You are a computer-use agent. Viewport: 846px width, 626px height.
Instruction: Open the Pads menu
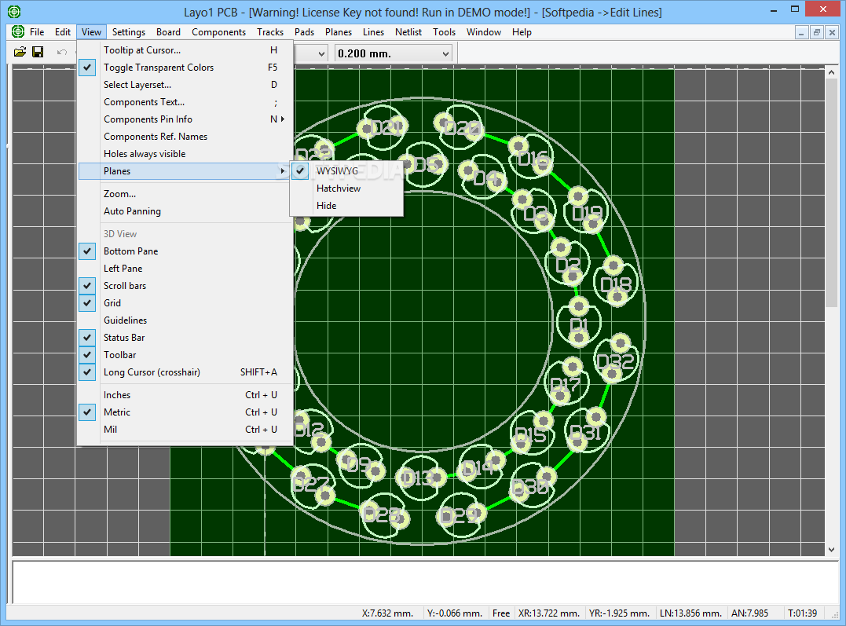[304, 32]
